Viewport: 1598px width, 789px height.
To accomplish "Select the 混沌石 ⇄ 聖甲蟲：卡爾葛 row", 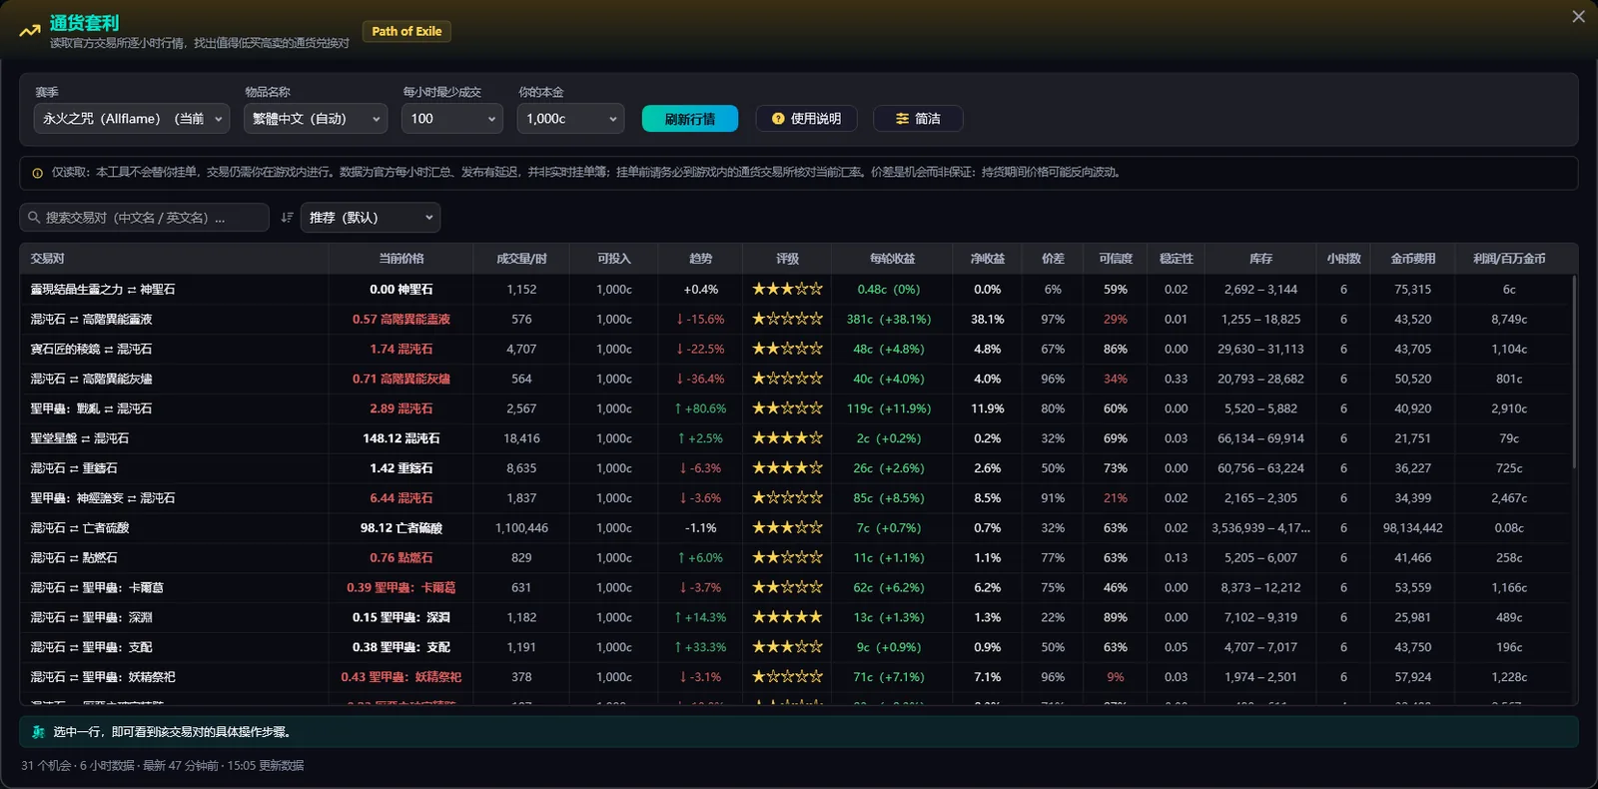I will point(795,588).
